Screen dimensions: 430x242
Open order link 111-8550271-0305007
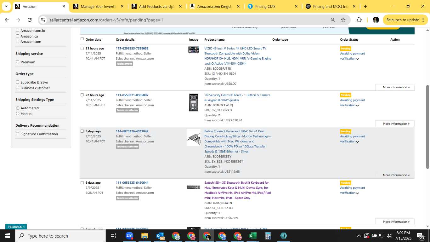(x=132, y=95)
